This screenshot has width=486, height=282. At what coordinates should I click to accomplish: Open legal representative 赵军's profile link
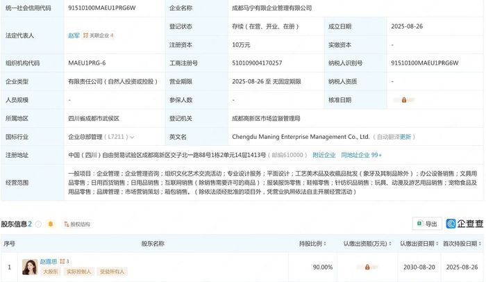(x=74, y=35)
